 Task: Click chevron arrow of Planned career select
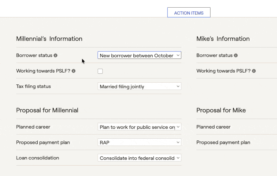pyautogui.click(x=178, y=127)
